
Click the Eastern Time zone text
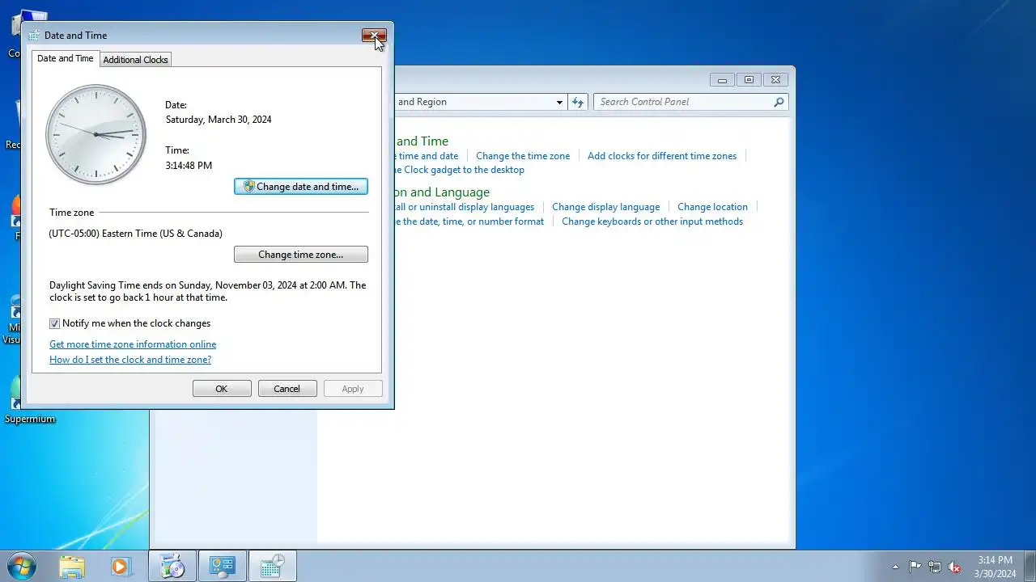pos(135,234)
